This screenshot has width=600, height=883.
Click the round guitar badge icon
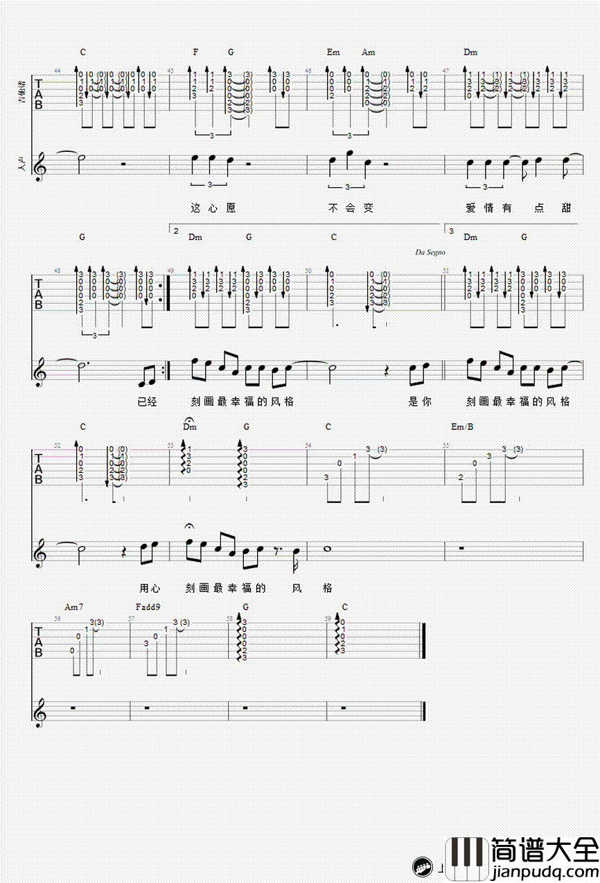(422, 867)
